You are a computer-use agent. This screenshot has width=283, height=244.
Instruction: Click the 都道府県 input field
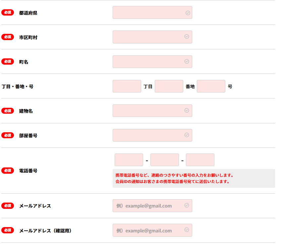tap(149, 13)
